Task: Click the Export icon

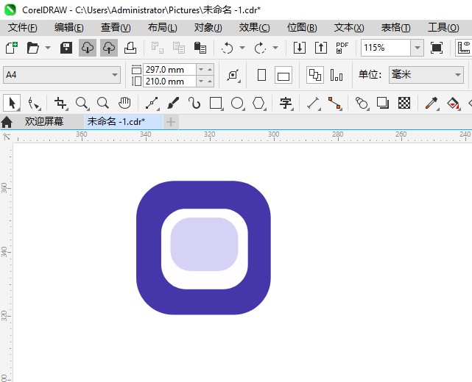Action: [321, 48]
